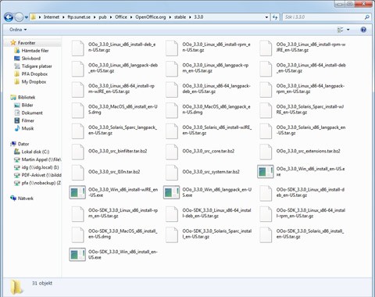Screen dimensions: 375x297
Task: Open Lokal disk (C:) in sidebar
Action: [x=35, y=152]
